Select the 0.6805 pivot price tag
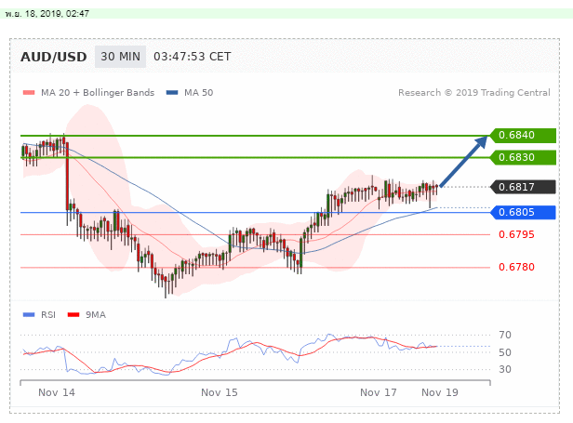 point(523,212)
